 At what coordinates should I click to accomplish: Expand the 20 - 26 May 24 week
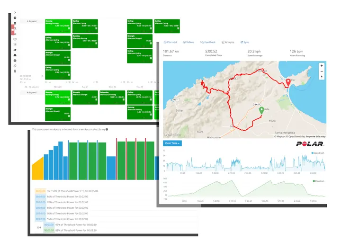point(32,92)
